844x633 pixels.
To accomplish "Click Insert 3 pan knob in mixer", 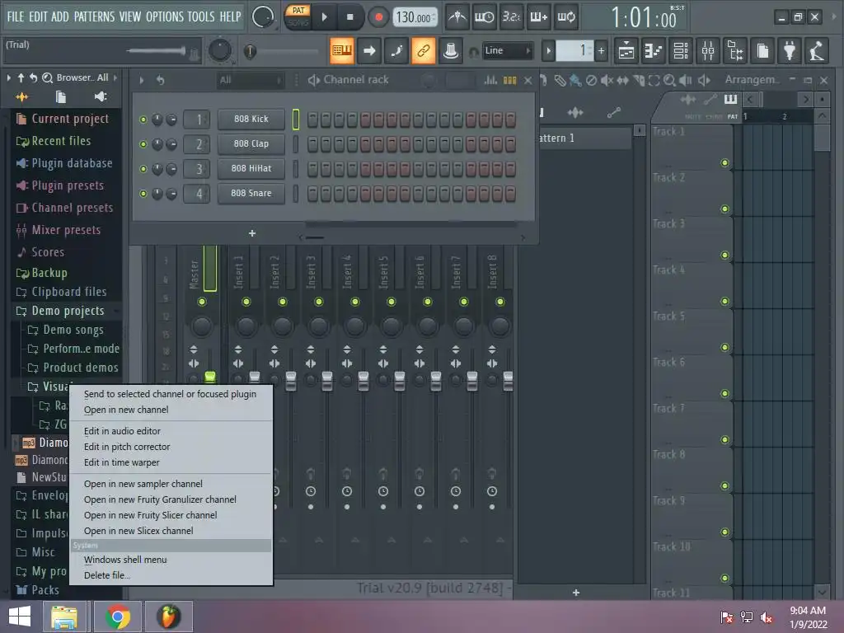I will click(319, 326).
